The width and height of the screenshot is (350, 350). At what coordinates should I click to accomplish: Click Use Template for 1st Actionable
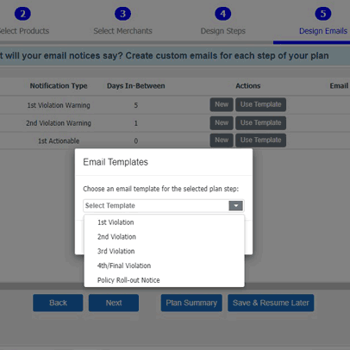tap(260, 141)
